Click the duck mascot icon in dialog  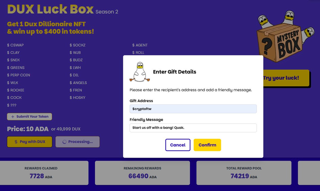point(140,72)
